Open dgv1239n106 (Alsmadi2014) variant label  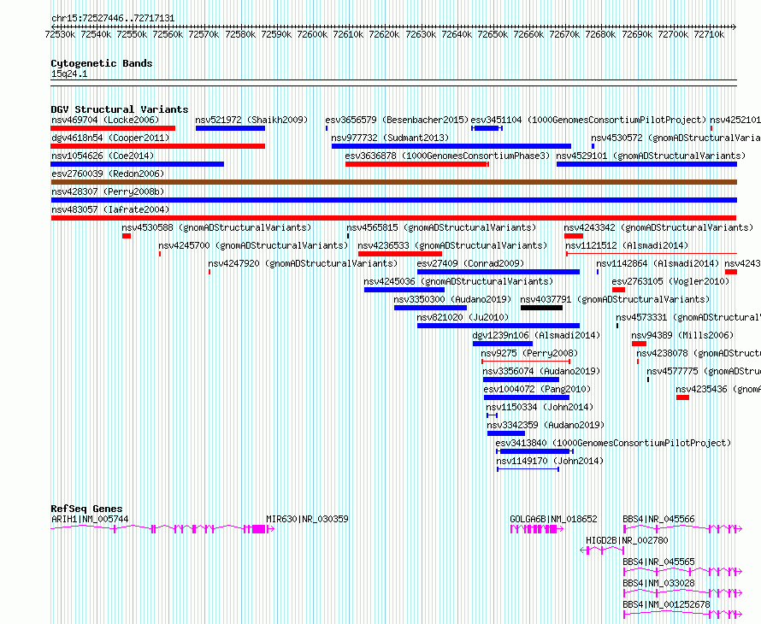[536, 335]
